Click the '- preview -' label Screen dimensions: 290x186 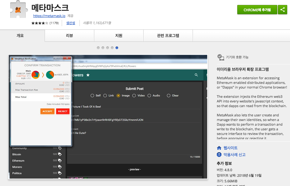135,169
